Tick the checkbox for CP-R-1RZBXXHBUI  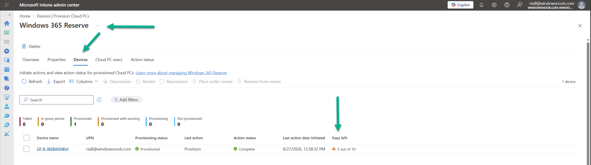point(27,149)
